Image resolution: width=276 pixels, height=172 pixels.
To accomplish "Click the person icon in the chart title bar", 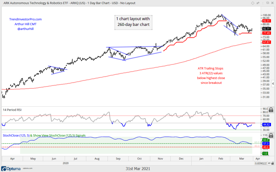I will 263,3.
